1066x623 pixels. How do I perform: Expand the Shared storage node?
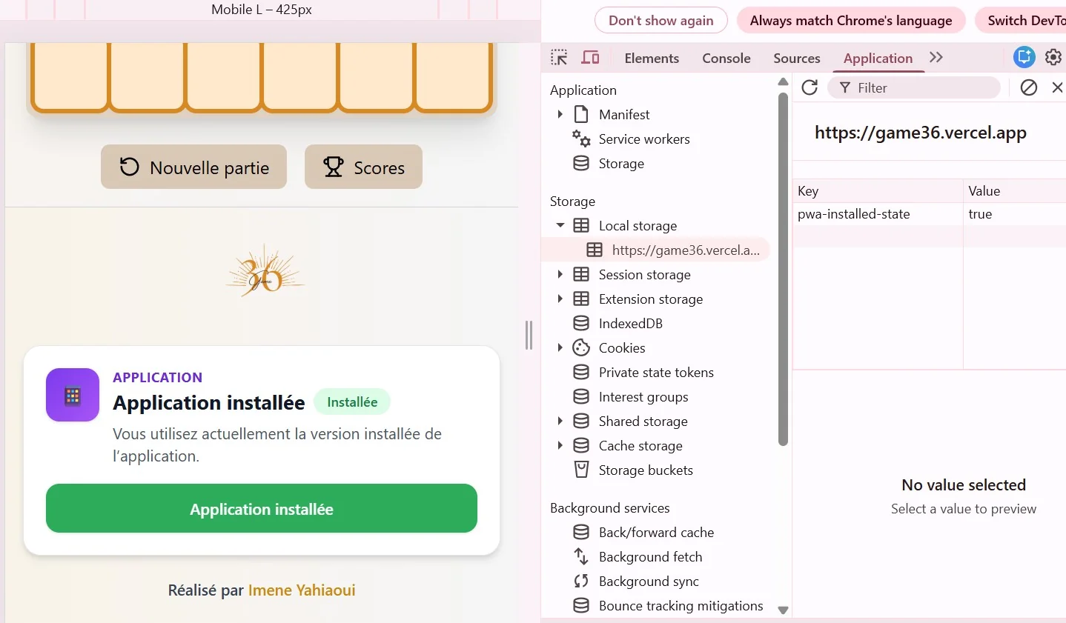[560, 421]
